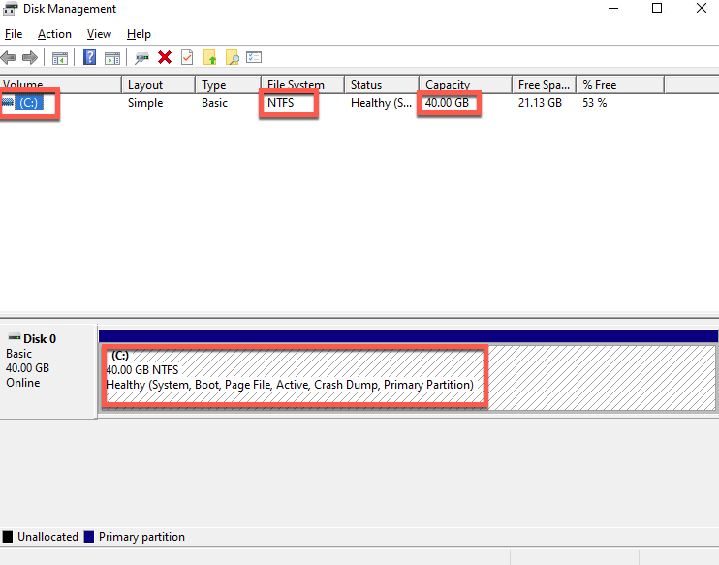Select the (C:) volume in the list
Screen dimensions: 719x565
point(28,103)
